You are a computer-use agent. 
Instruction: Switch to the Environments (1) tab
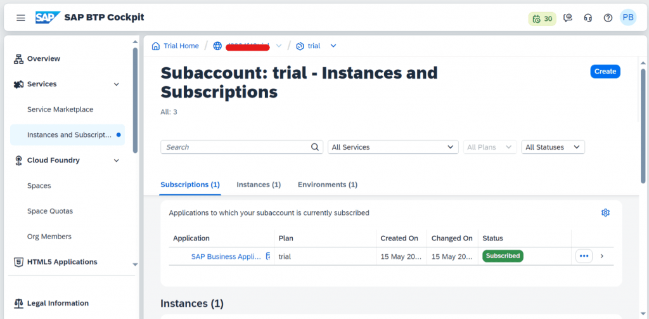point(328,185)
